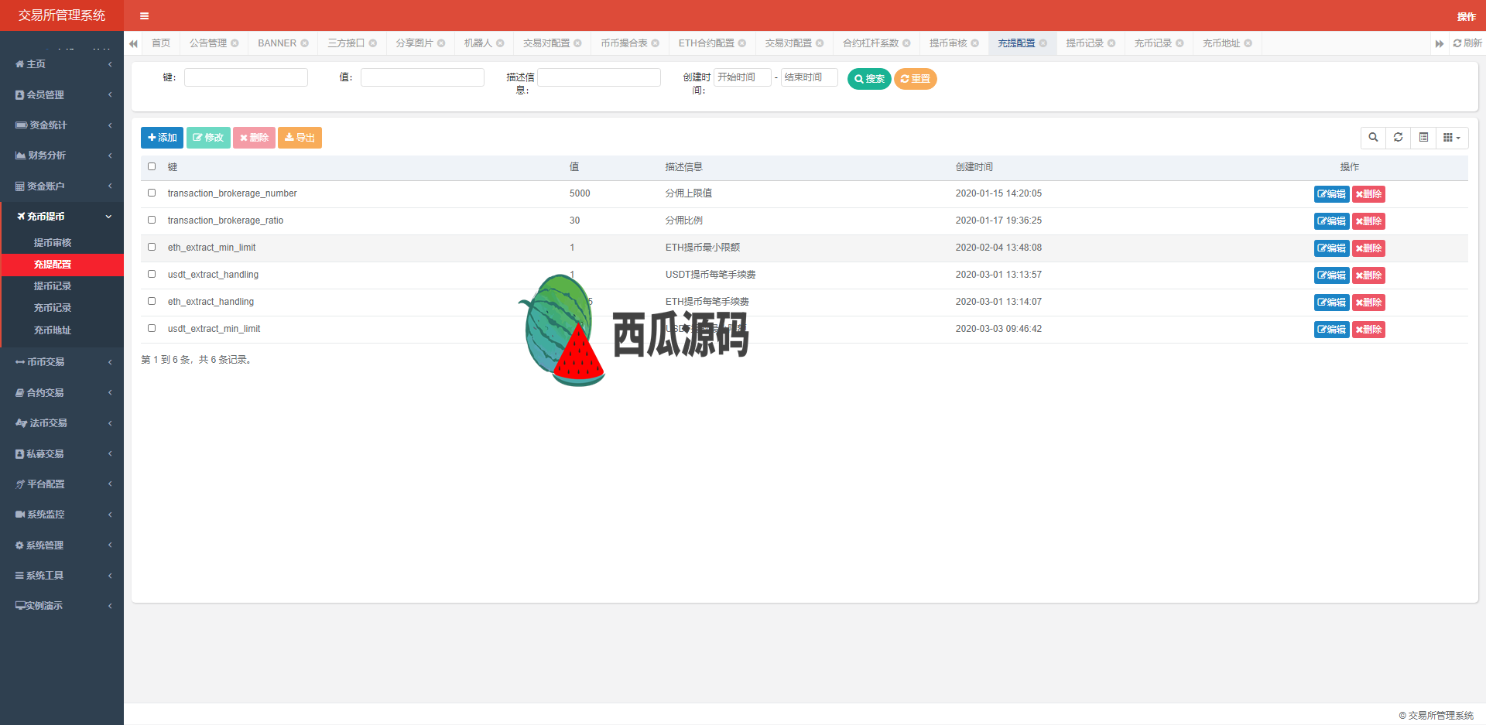Check the usdt_extract_handling row checkbox
The height and width of the screenshot is (725, 1486).
(x=152, y=274)
